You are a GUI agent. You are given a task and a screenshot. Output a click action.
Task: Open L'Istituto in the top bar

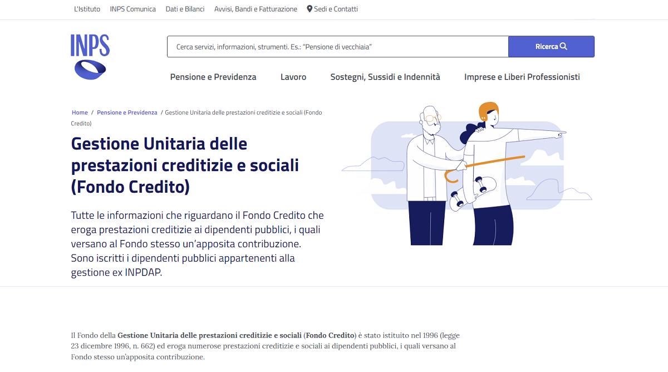tap(87, 9)
